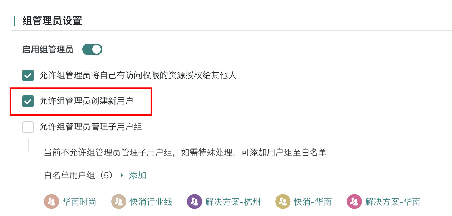The width and height of the screenshot is (452, 216).
Task: Click the 华南时尚 group avatar icon
Action: click(x=51, y=202)
